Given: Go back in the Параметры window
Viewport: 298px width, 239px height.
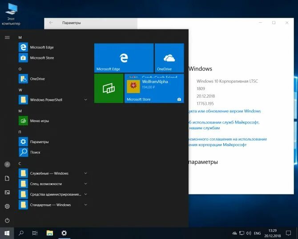Looking at the screenshot, I should coord(51,23).
